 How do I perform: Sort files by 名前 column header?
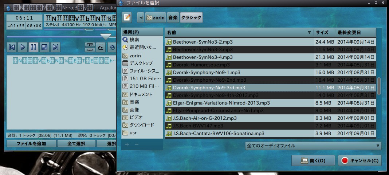pyautogui.click(x=239, y=32)
